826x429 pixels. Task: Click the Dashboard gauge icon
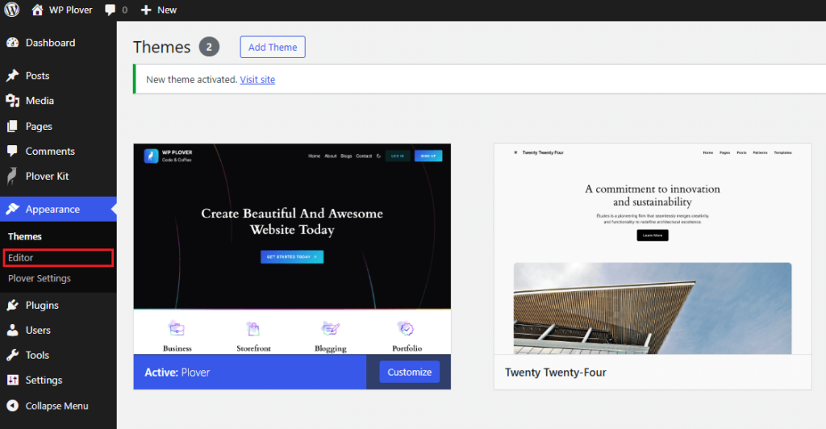tap(12, 43)
